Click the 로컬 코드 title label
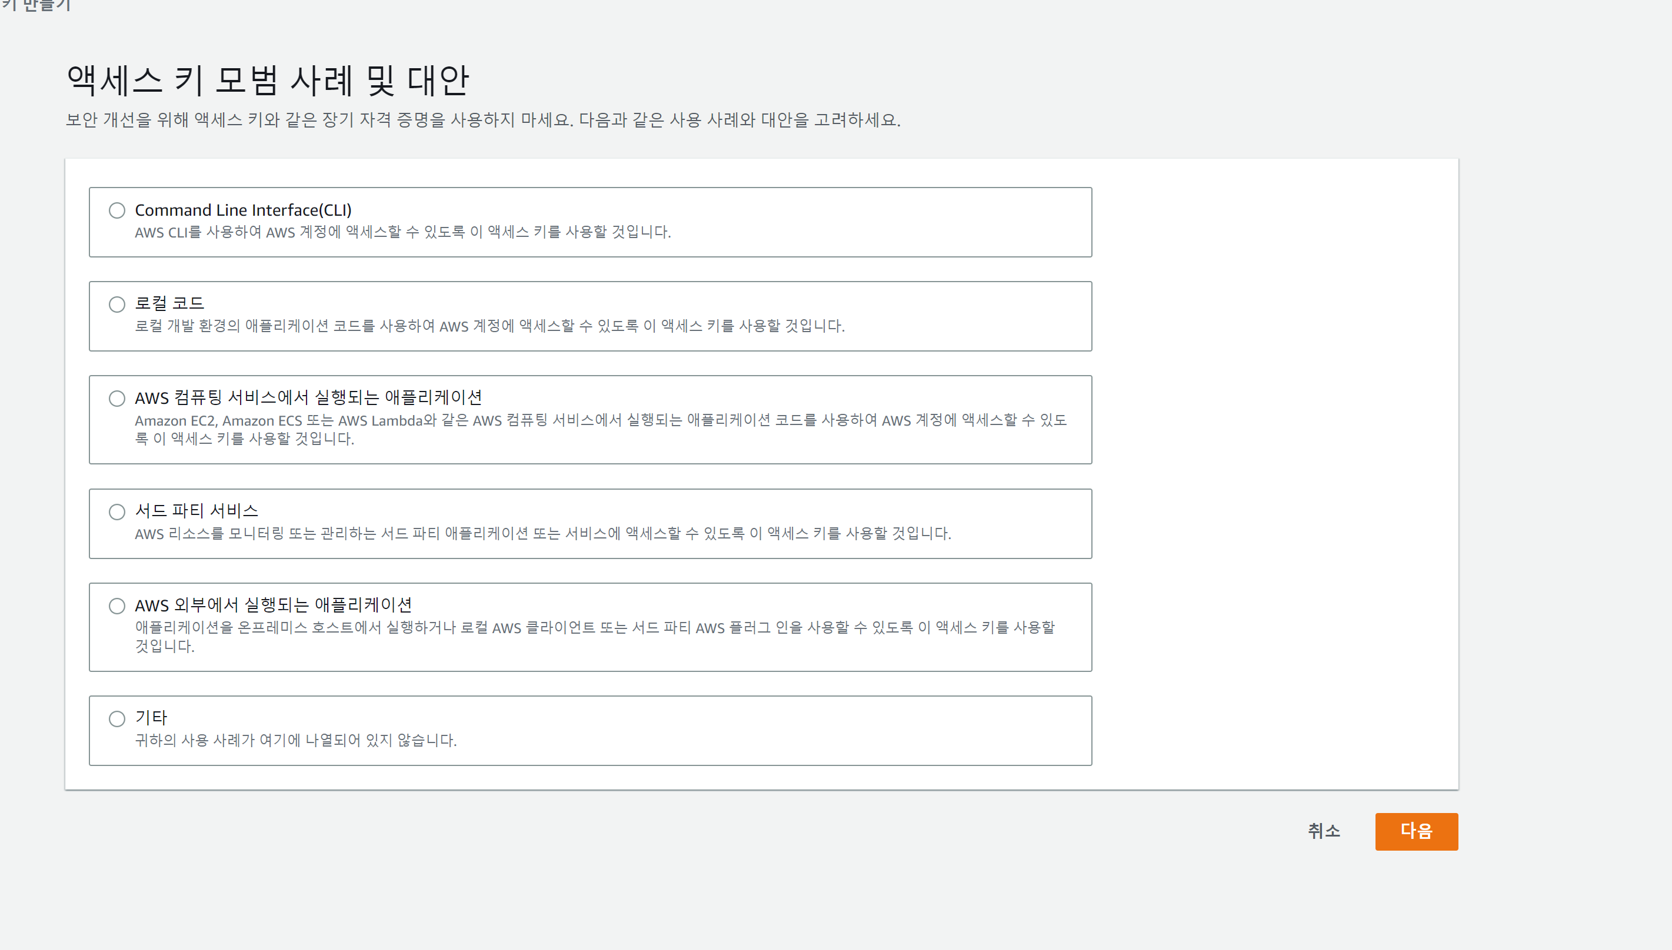This screenshot has width=1672, height=950. click(170, 303)
